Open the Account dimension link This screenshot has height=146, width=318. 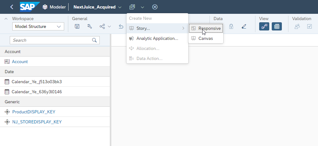point(20,62)
